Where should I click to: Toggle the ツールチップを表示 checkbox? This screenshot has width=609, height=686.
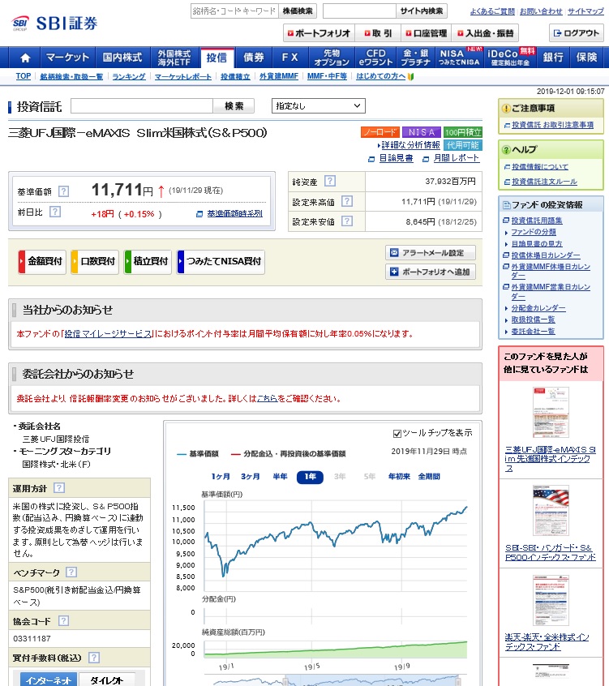click(x=397, y=434)
